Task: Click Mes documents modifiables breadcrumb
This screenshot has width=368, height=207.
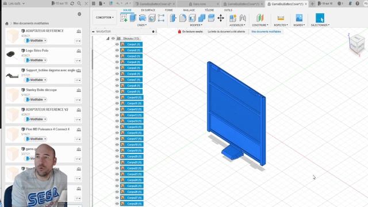Action: coord(31,24)
